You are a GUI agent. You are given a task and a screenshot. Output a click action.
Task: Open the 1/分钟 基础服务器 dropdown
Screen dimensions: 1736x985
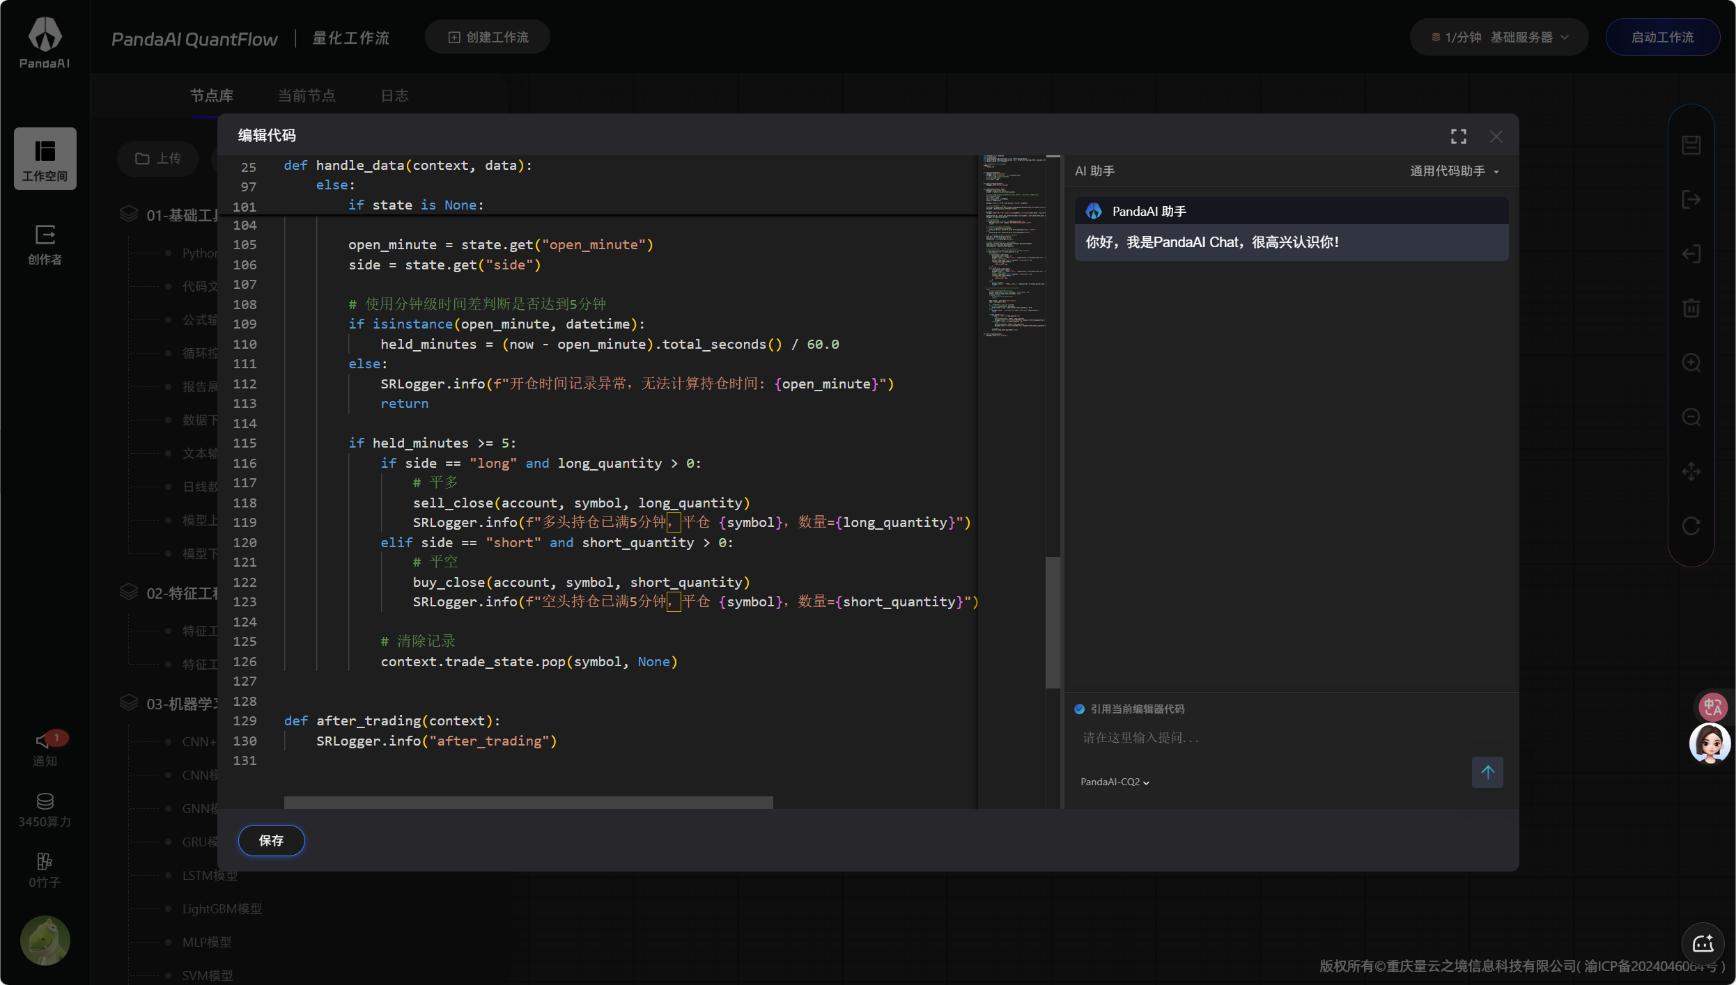point(1499,38)
